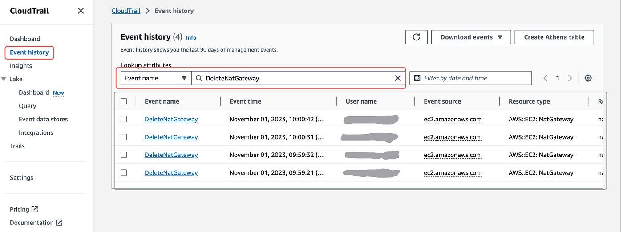623x232 pixels.
Task: Click the Event time column header
Action: coord(245,101)
